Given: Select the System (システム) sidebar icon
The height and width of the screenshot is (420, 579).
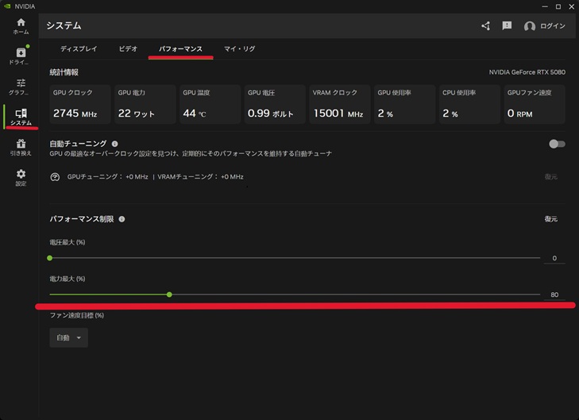Looking at the screenshot, I should click(21, 117).
